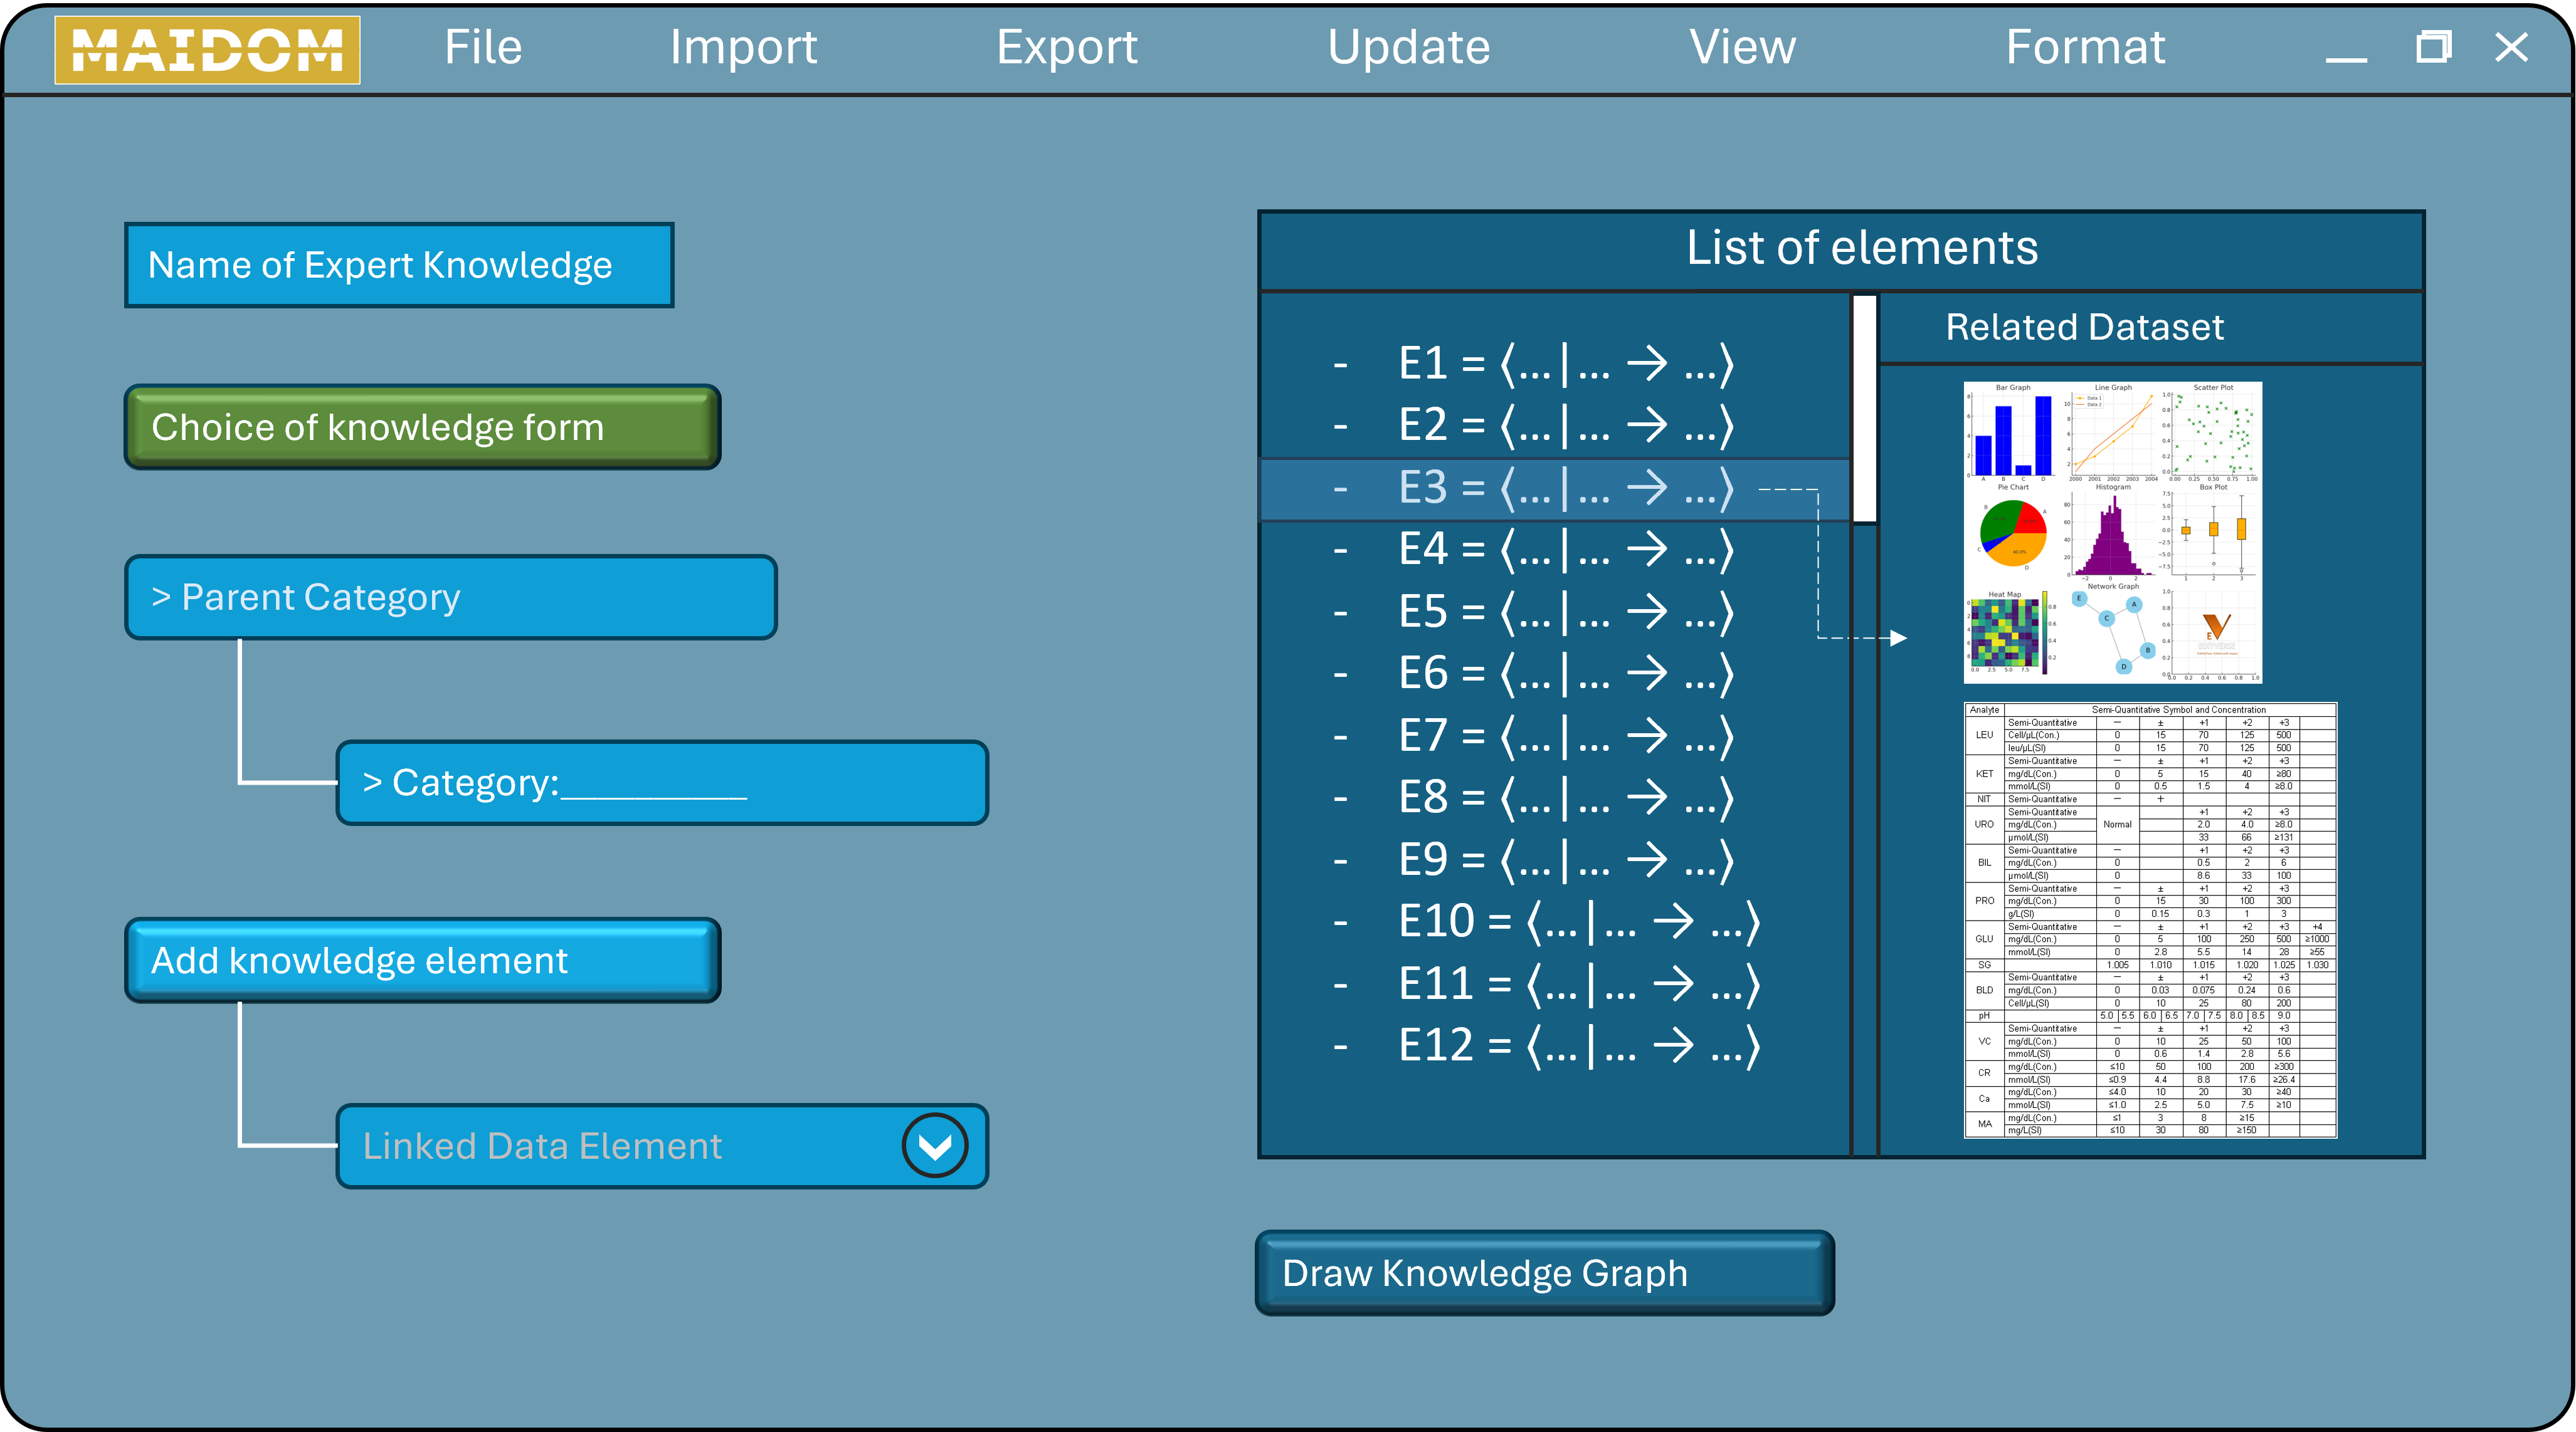The width and height of the screenshot is (2576, 1432).
Task: Click Draw Knowledge Graph button
Action: pos(1544,1272)
